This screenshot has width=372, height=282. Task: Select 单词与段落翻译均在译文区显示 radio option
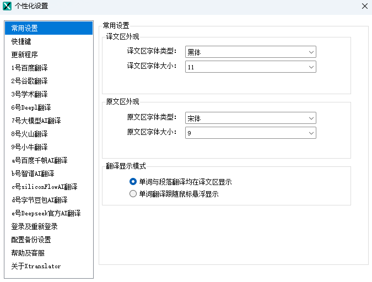(132, 182)
